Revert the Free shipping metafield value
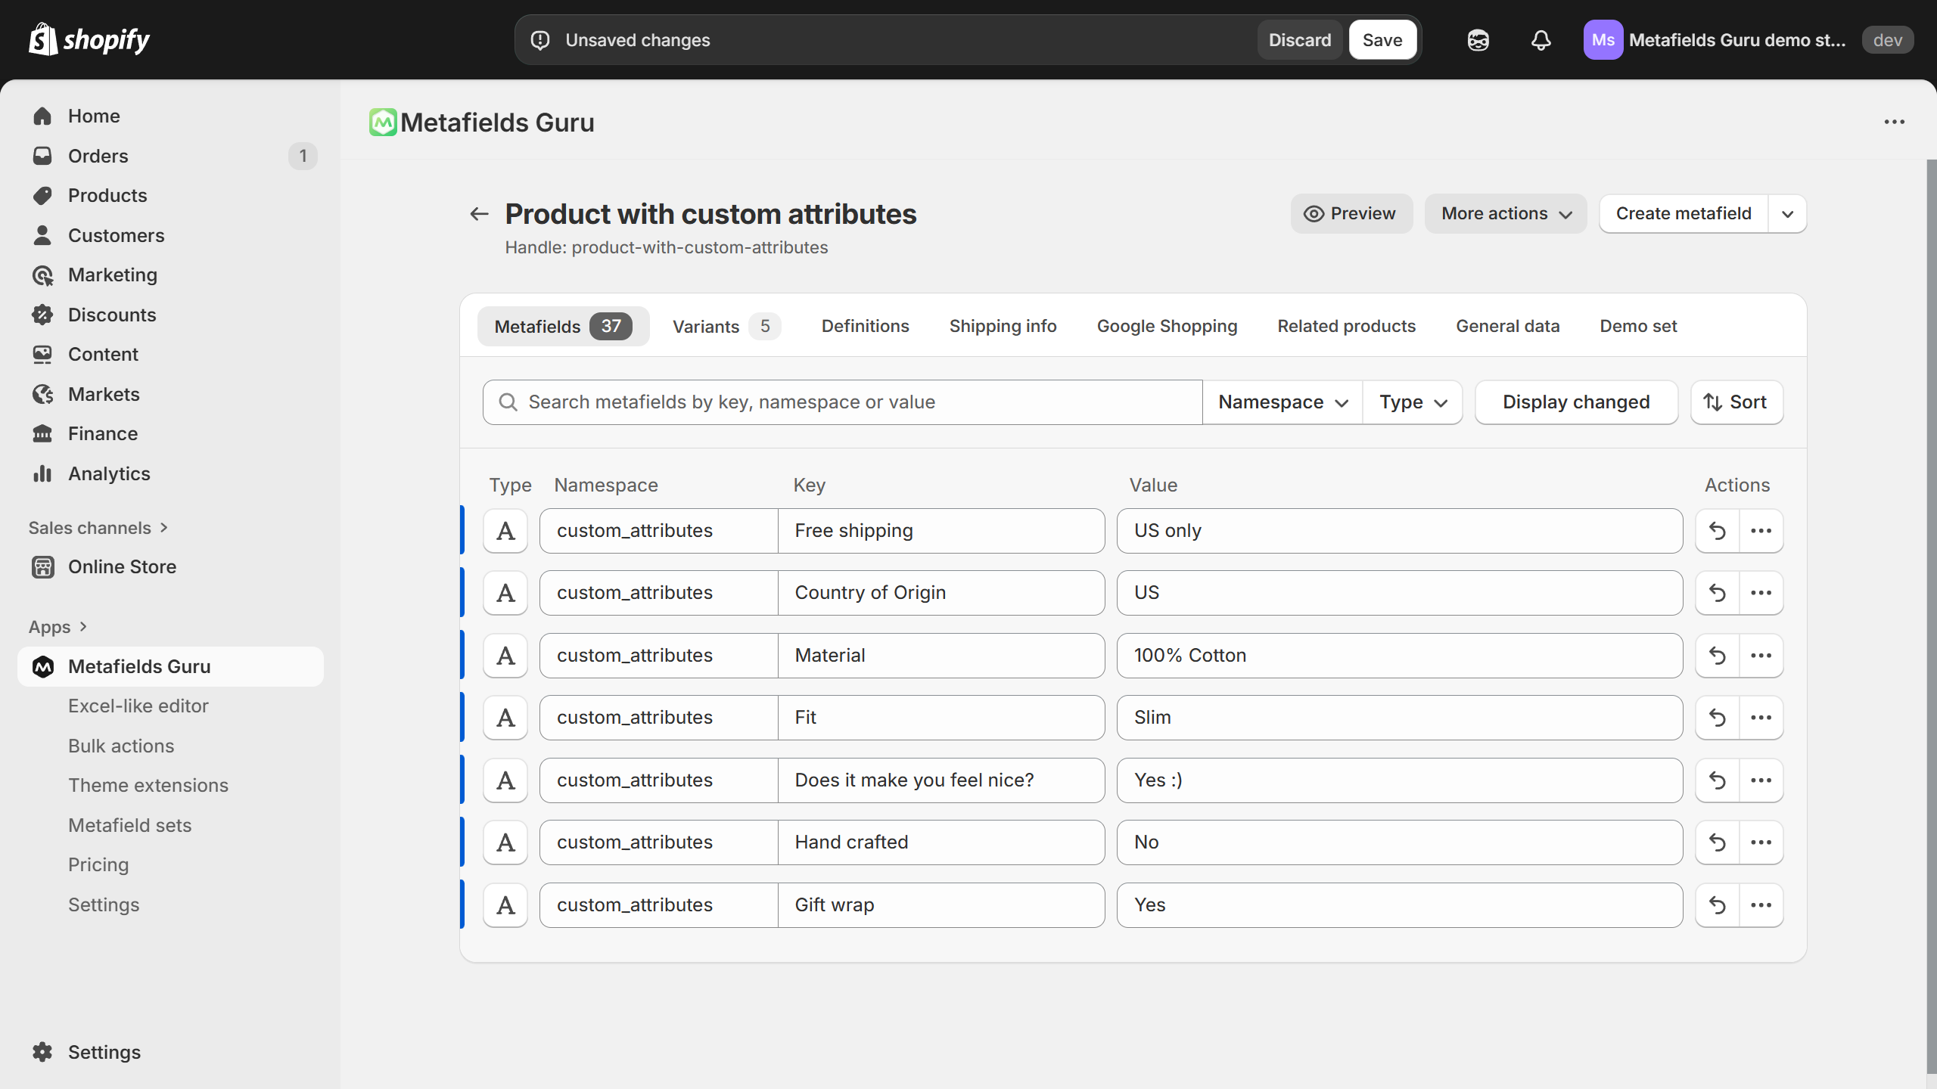1937x1089 pixels. click(1717, 531)
